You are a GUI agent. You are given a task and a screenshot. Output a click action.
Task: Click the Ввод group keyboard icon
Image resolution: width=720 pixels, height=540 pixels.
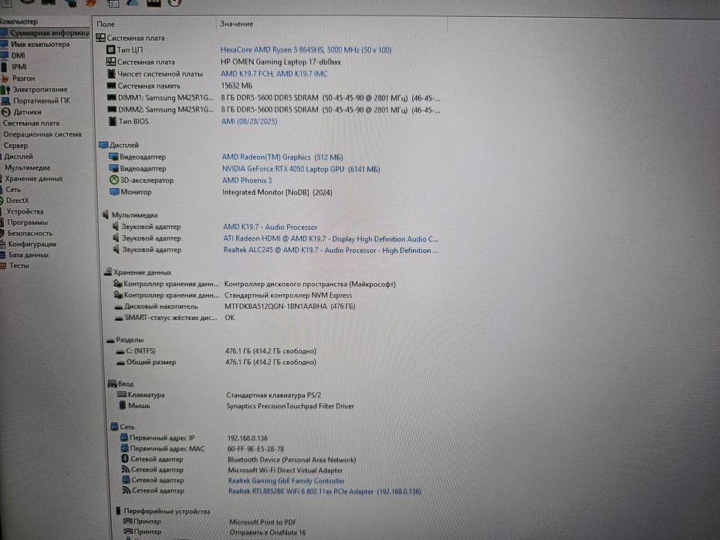coord(112,383)
